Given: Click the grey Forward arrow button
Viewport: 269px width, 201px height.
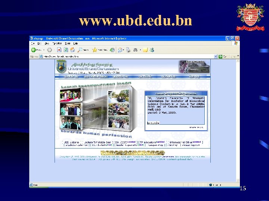Looking at the screenshot, I should click(x=49, y=50).
